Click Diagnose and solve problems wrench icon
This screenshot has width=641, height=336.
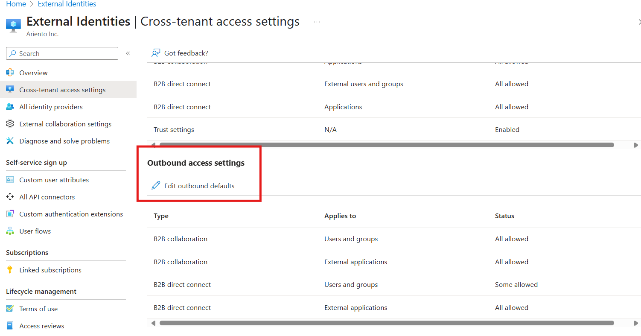tap(10, 141)
